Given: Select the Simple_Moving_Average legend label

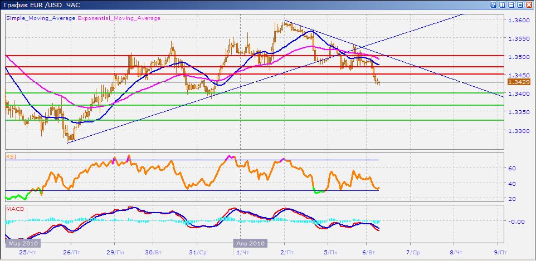Looking at the screenshot, I should tap(41, 18).
